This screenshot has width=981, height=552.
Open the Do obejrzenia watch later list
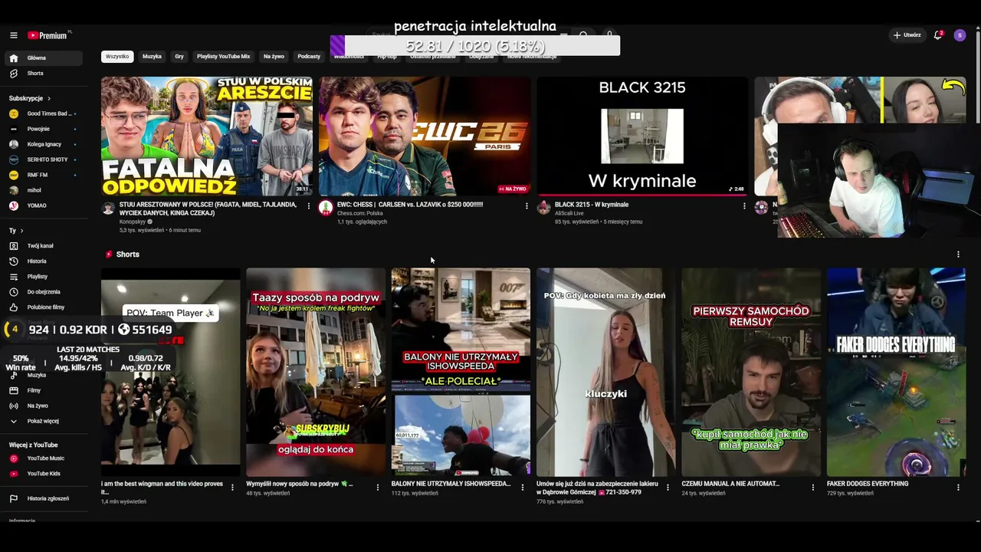pyautogui.click(x=43, y=292)
